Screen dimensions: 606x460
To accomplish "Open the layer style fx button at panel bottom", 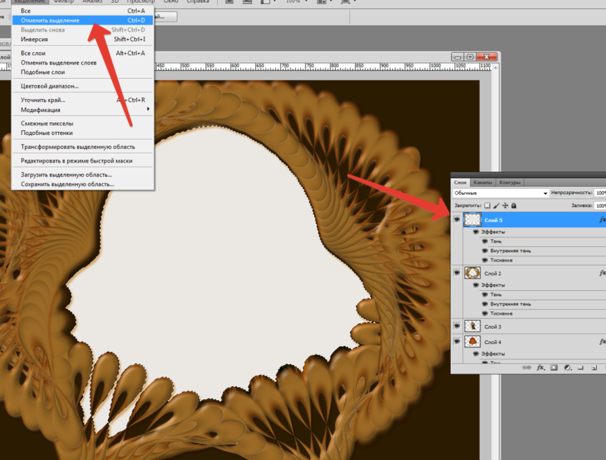I will coord(540,368).
